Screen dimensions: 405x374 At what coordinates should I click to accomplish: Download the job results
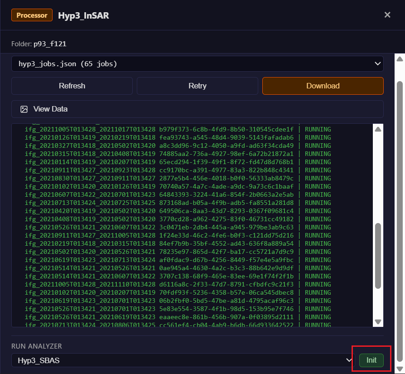323,86
